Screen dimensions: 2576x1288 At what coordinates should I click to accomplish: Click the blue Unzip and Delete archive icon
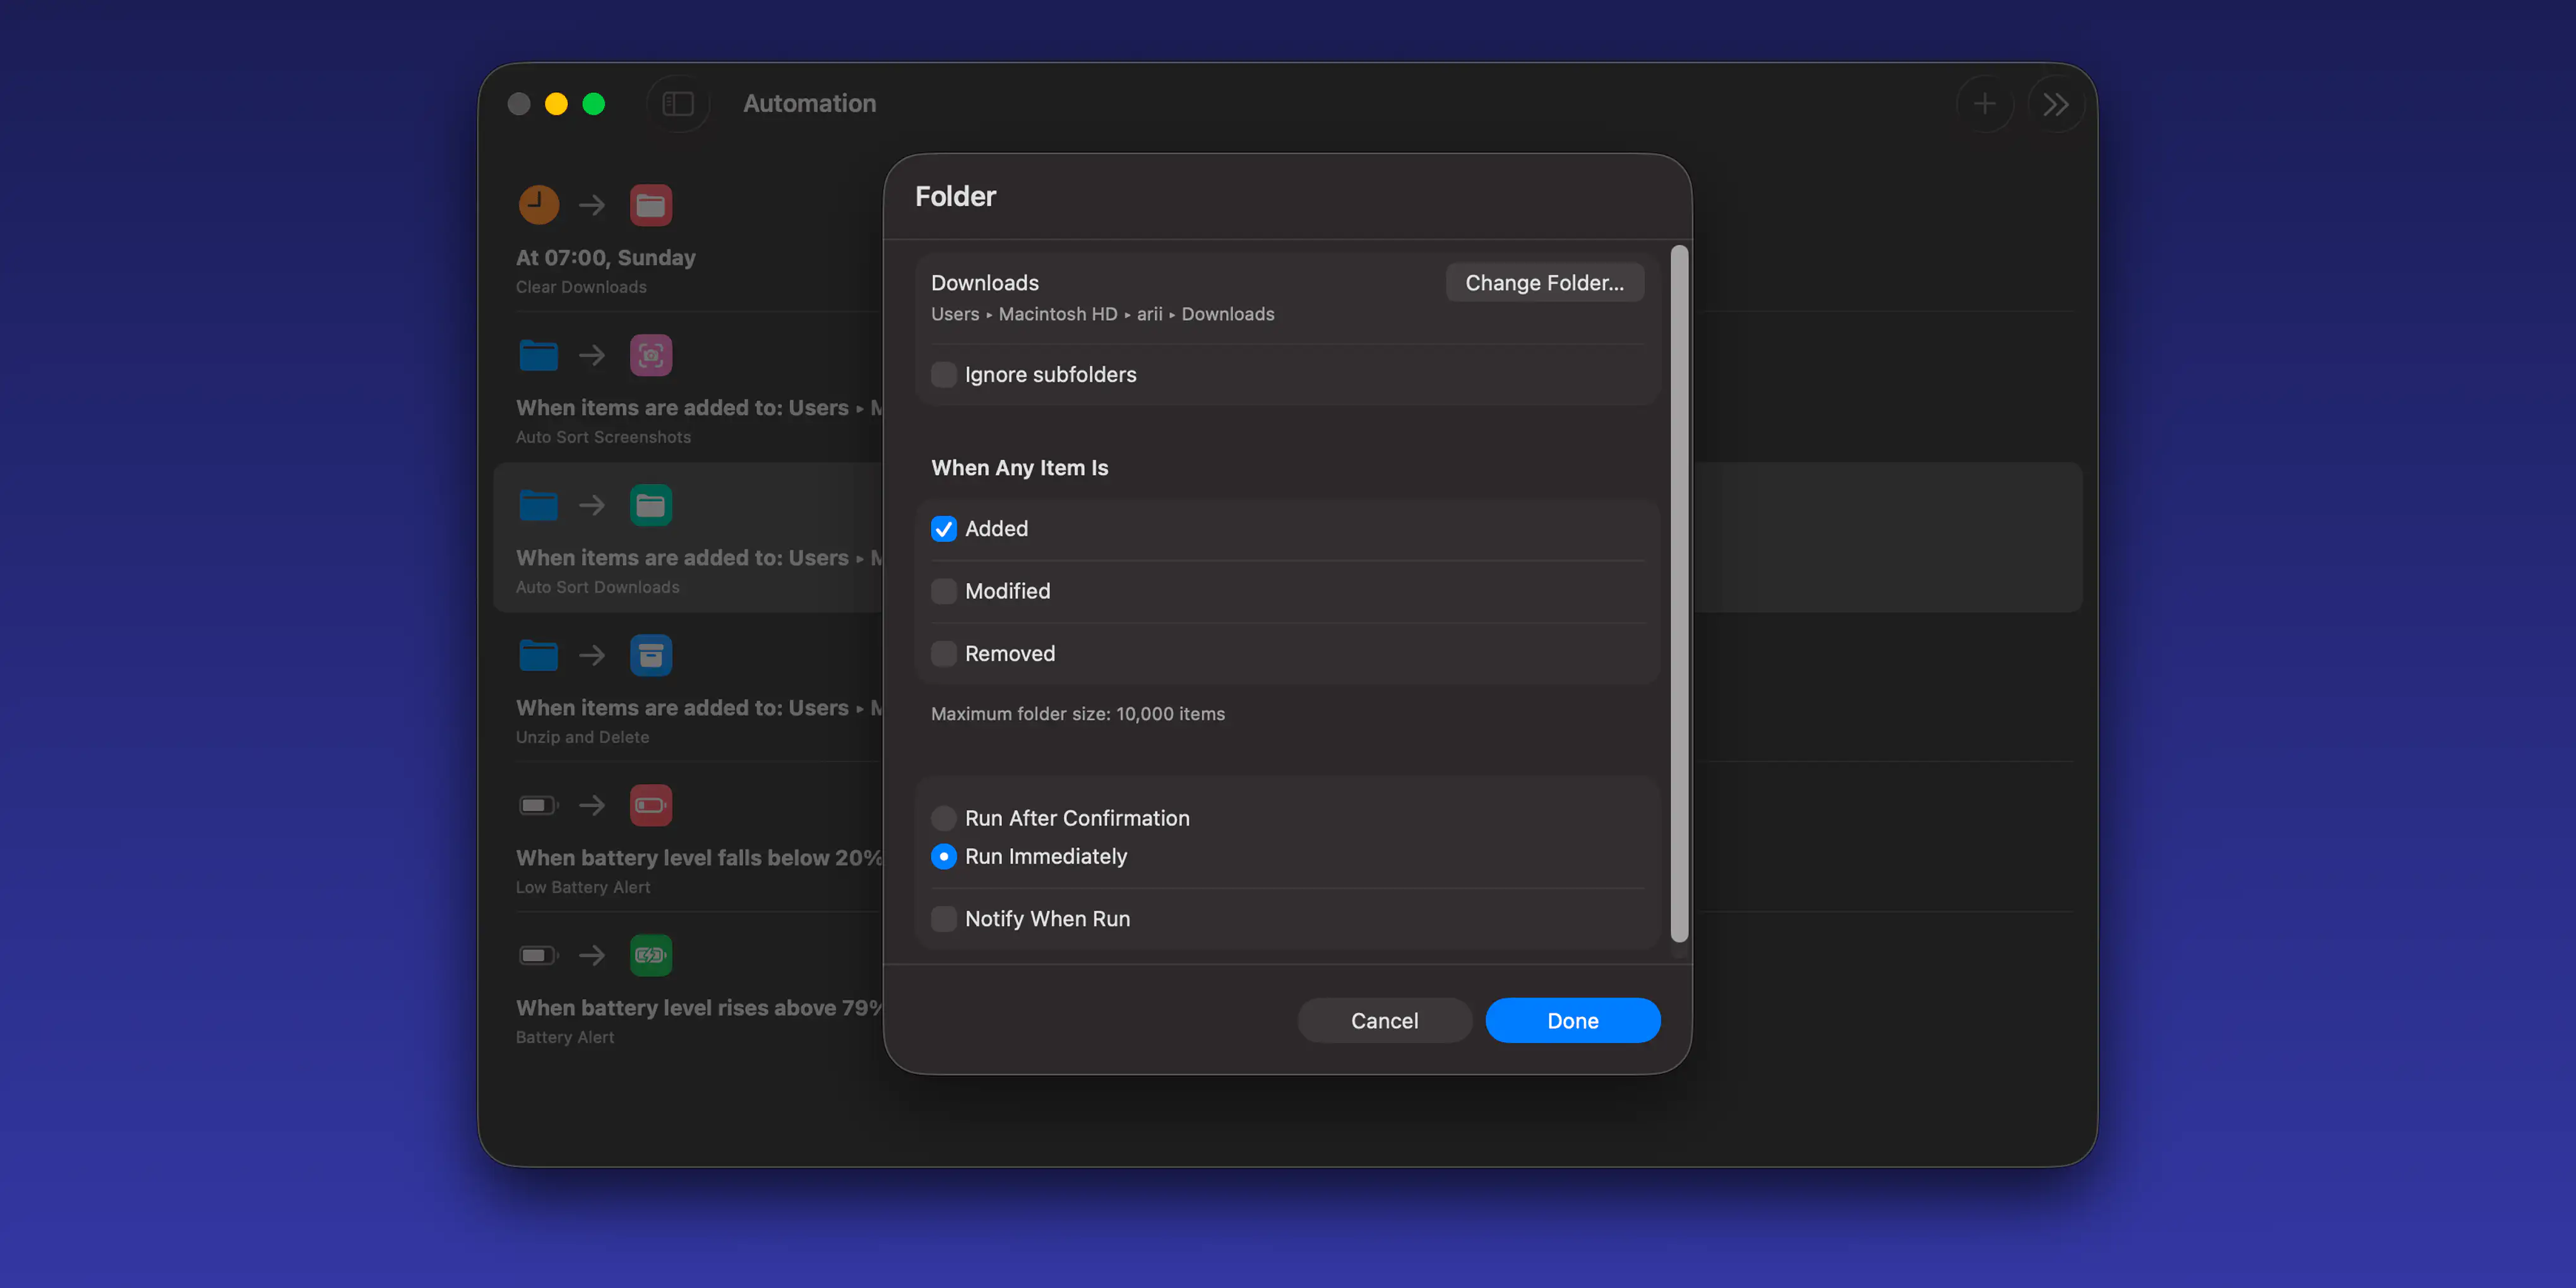tap(650, 655)
